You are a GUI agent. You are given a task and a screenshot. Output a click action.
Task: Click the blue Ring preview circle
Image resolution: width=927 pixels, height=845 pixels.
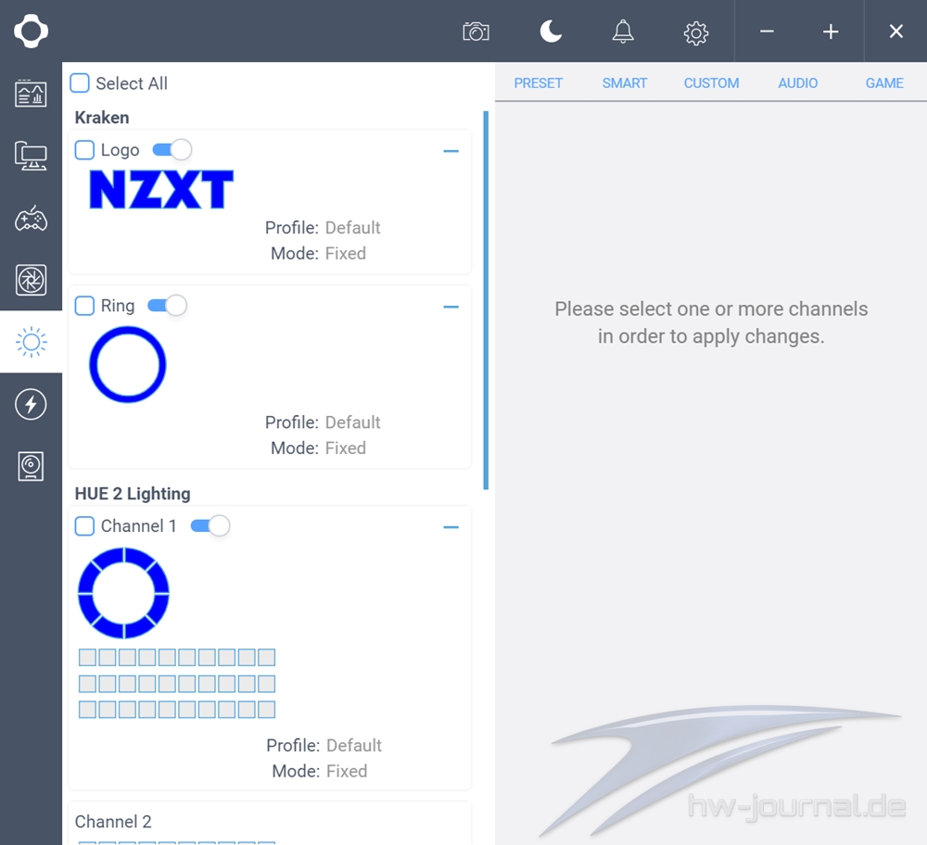tap(128, 364)
